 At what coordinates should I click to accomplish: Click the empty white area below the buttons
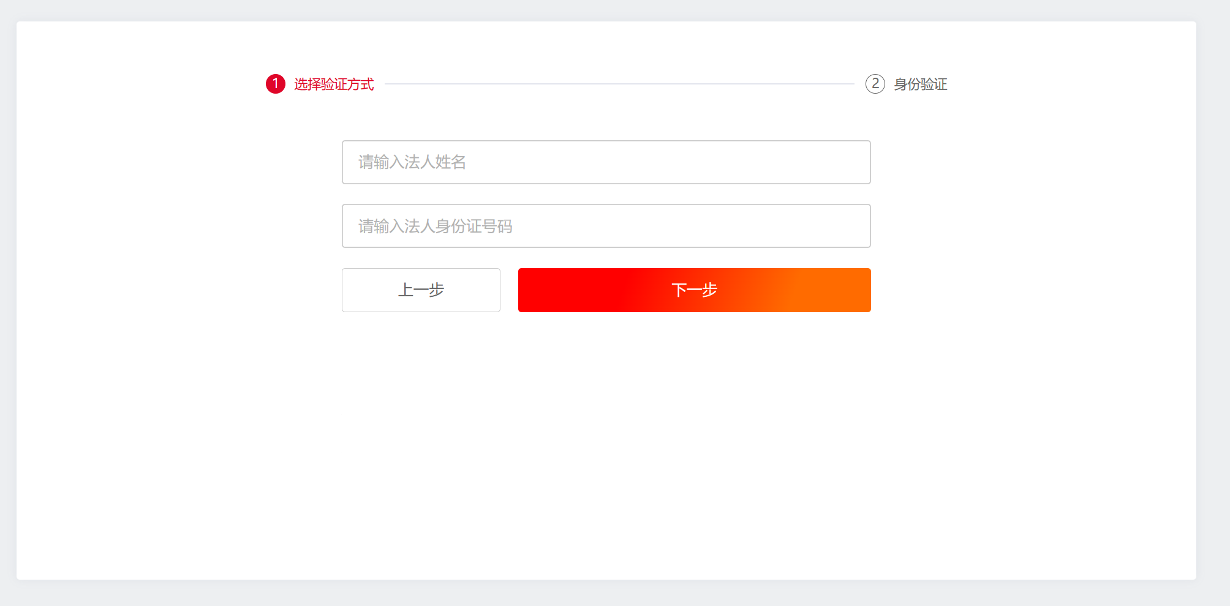point(606,441)
